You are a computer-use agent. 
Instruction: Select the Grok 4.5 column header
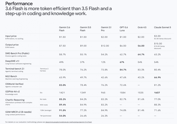coord(142,27)
